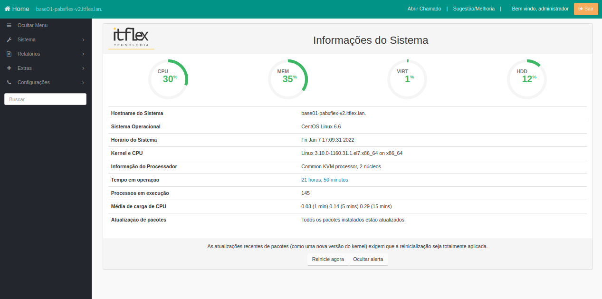This screenshot has height=299, width=602.
Task: Open the Sistema menu item
Action: coord(46,39)
